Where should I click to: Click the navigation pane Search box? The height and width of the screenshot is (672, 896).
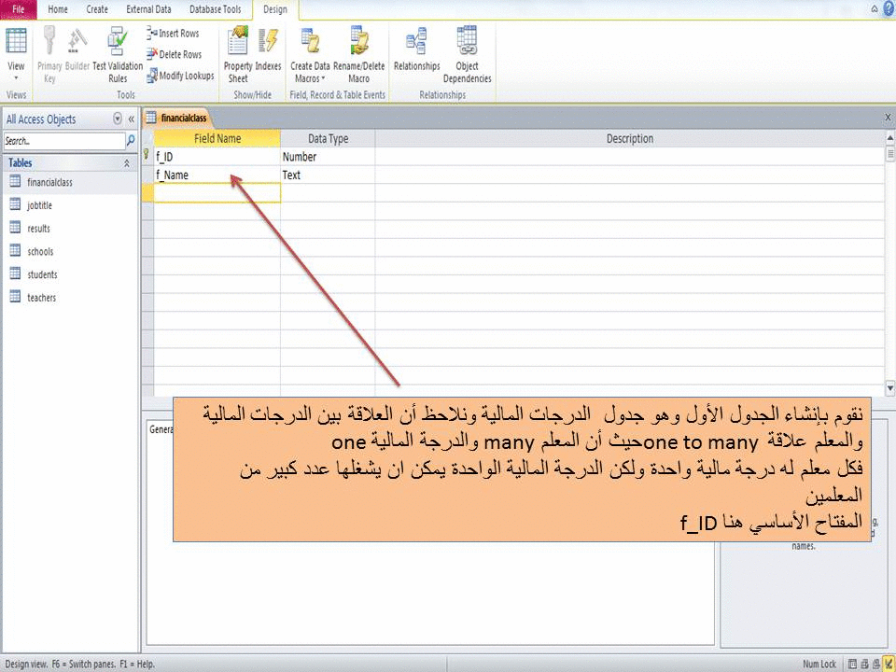coord(64,141)
